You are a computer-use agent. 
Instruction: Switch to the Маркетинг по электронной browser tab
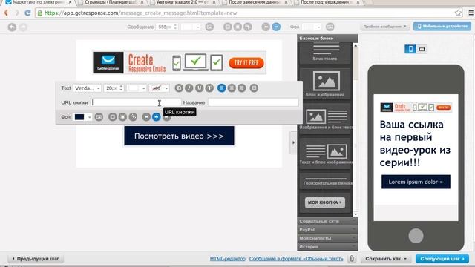38,2
